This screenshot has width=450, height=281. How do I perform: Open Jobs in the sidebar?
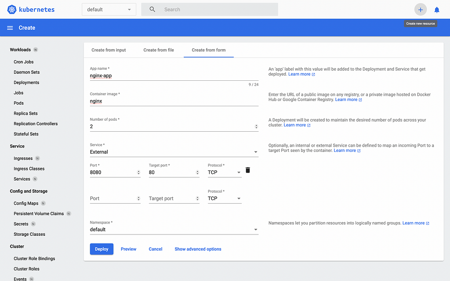[x=18, y=93]
